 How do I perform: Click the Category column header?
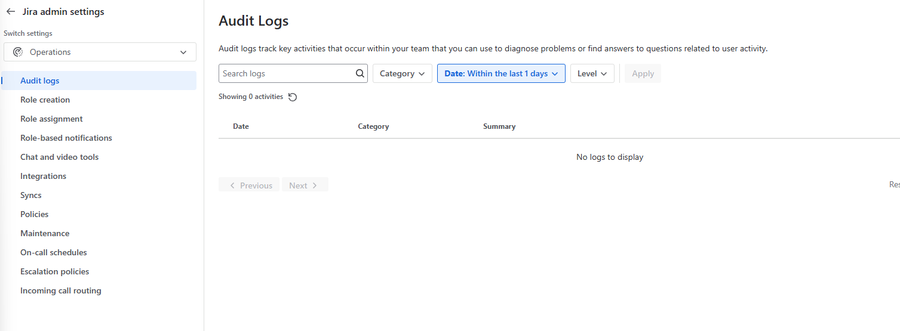(x=373, y=126)
